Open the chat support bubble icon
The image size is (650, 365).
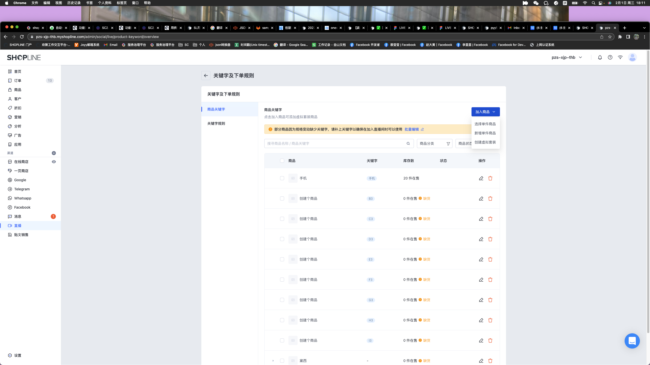(x=632, y=341)
